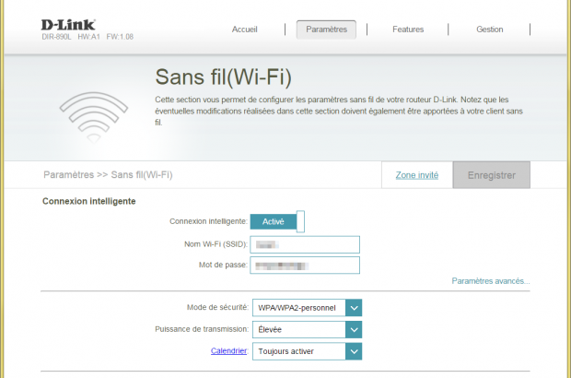Screen dimensions: 571x378
Task: Click the D-Link logo
Action: point(67,24)
